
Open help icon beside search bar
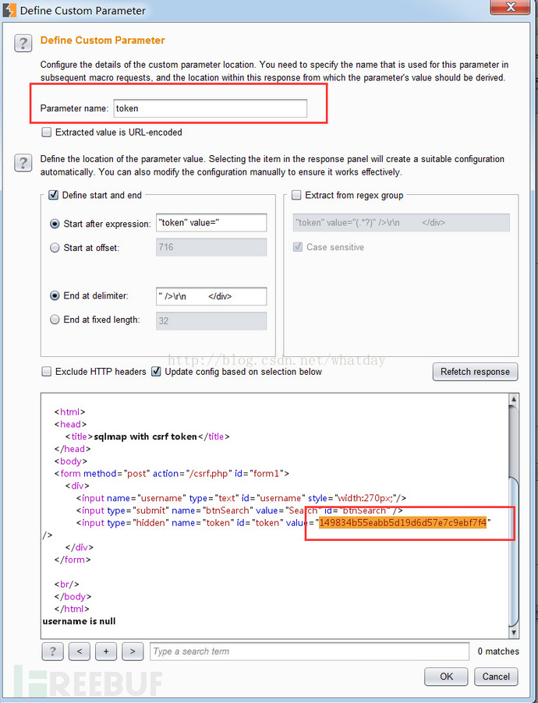(x=52, y=652)
